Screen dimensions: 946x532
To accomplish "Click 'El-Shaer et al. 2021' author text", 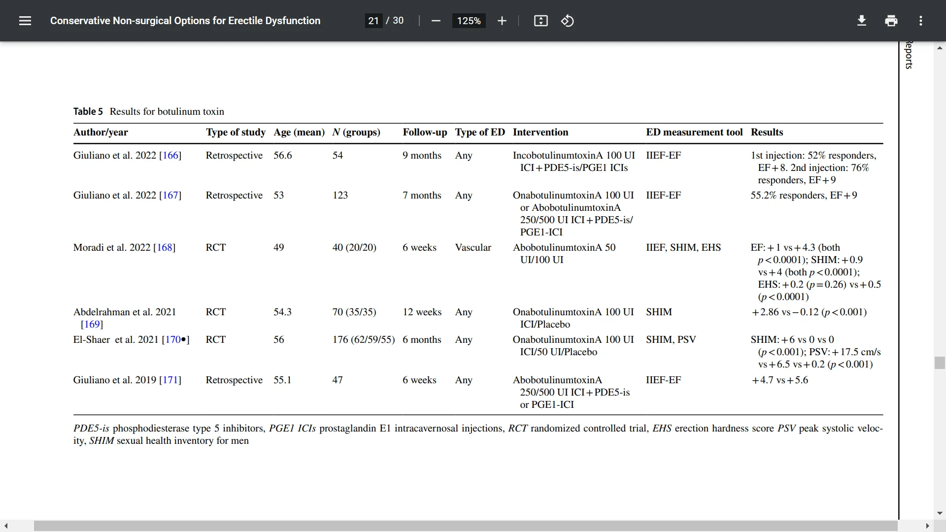I will coord(116,339).
